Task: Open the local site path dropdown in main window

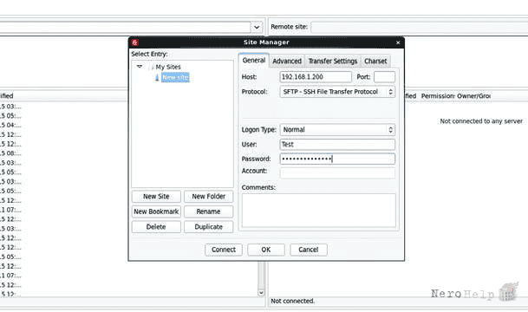Action: click(x=257, y=27)
